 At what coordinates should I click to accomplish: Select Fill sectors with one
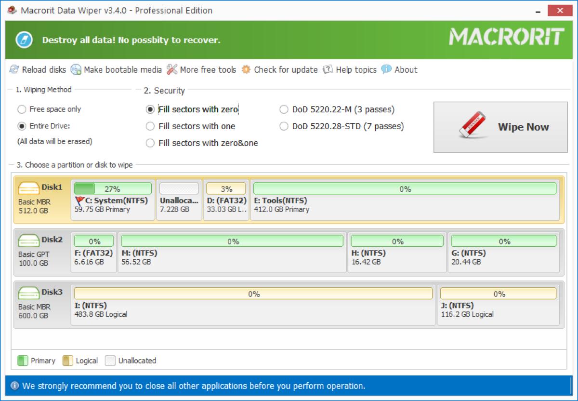click(x=150, y=126)
